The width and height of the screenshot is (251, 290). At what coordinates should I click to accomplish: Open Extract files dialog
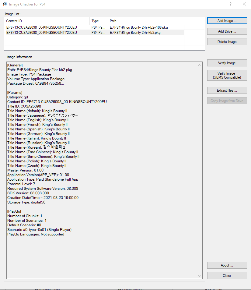pos(227,90)
